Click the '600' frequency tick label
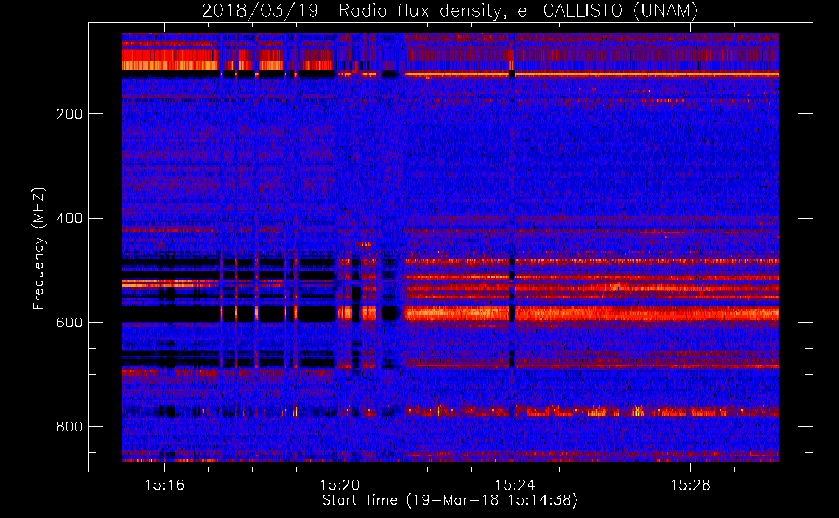The height and width of the screenshot is (518, 839). 69,322
